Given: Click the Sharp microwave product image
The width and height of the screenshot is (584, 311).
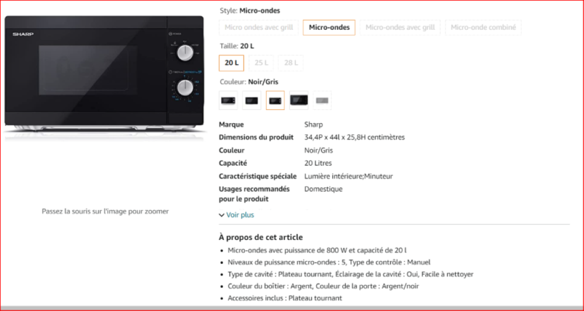Looking at the screenshot, I should point(105,75).
